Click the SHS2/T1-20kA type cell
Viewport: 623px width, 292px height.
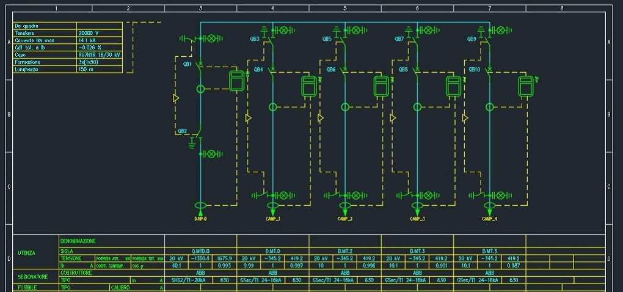click(x=188, y=280)
